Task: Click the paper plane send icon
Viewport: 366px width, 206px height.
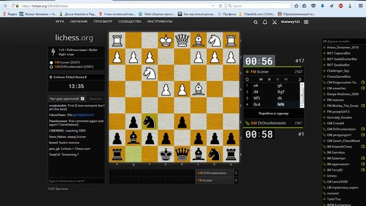Action: coord(332,6)
